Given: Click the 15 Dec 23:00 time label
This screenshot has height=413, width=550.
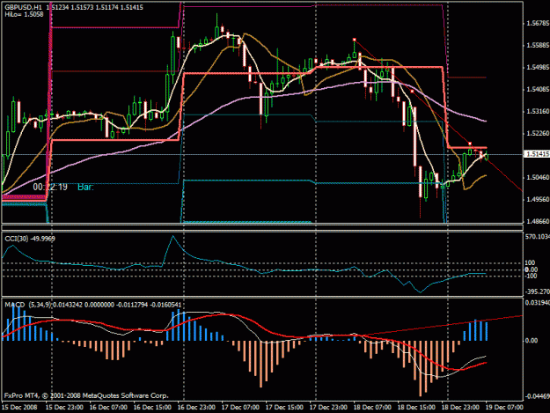Looking at the screenshot, I should 64,408.
